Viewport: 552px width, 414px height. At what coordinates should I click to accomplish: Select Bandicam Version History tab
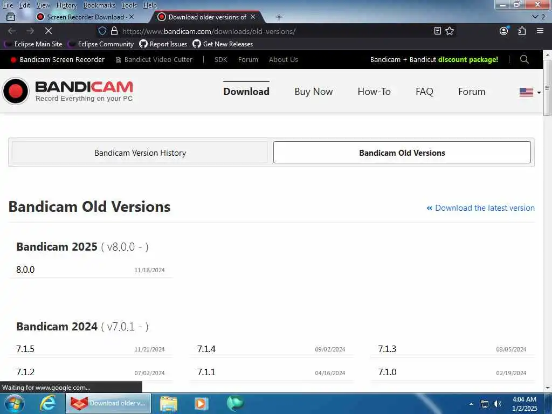tap(140, 153)
